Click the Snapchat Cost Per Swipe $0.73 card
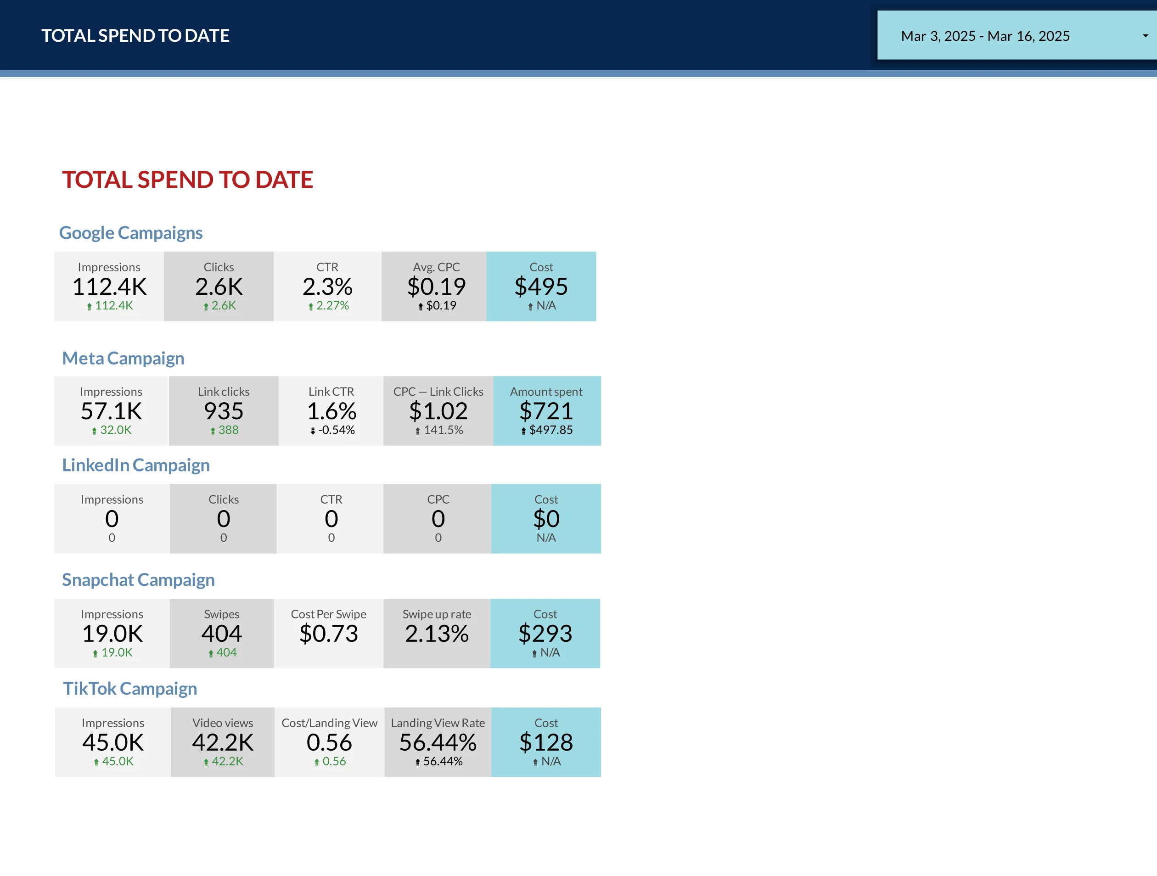 [328, 633]
